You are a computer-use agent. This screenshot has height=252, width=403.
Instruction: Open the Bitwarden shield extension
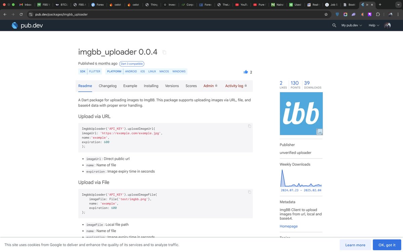(337, 14)
